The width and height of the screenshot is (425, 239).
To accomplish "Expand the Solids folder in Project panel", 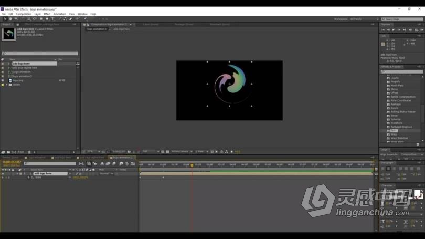I will (6, 84).
